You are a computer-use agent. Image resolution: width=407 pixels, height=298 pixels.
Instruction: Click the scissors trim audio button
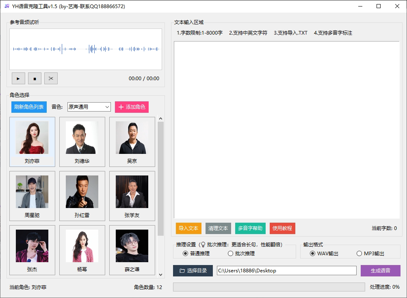coord(51,78)
